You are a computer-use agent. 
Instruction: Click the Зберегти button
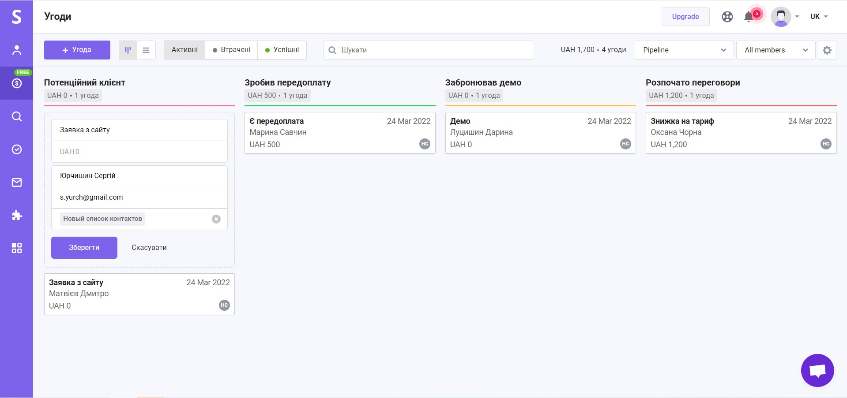84,248
